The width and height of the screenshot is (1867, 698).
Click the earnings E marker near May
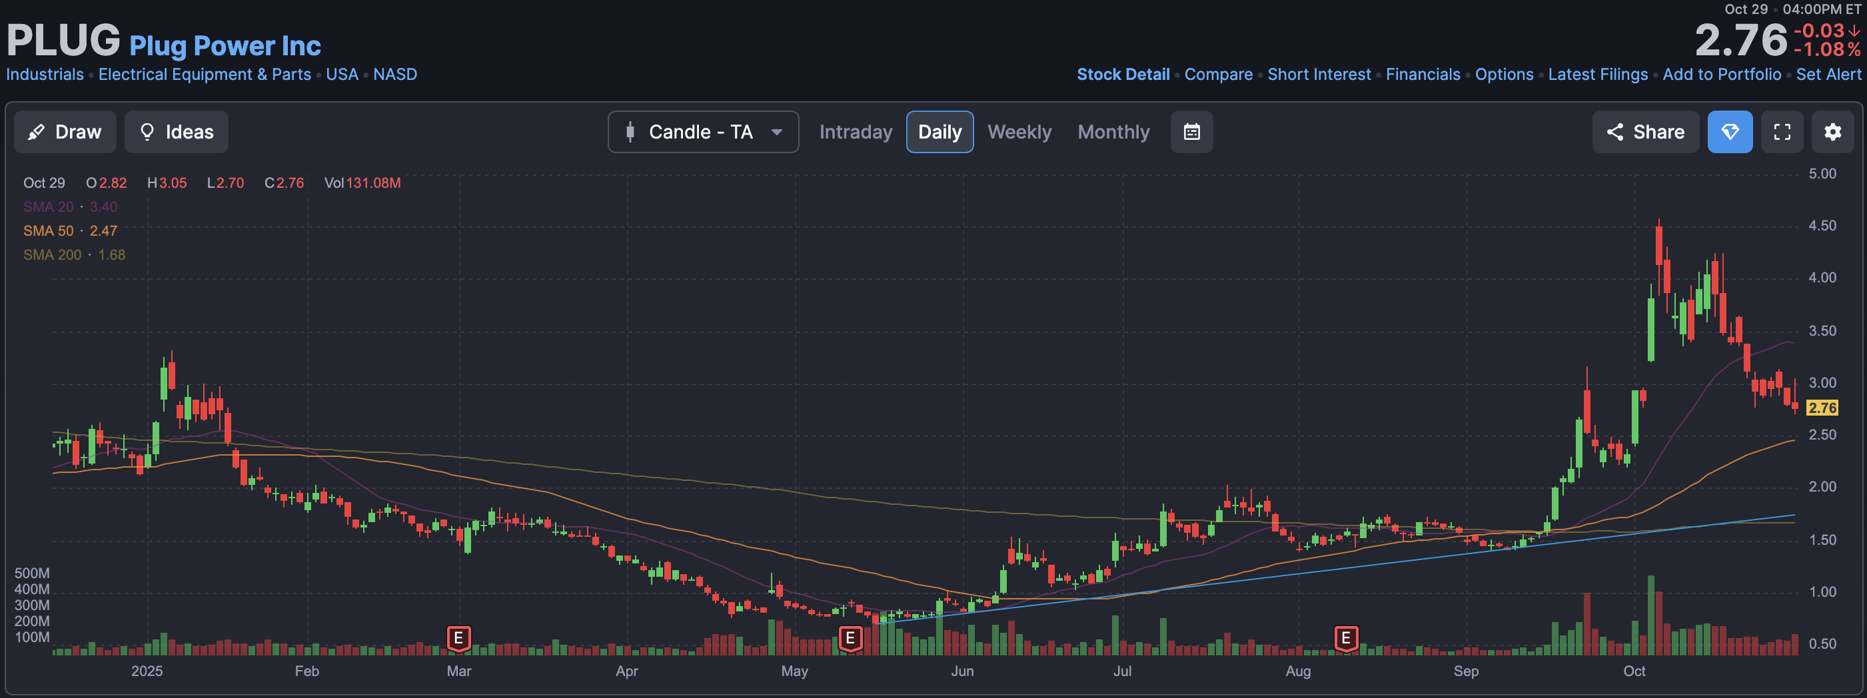click(850, 638)
